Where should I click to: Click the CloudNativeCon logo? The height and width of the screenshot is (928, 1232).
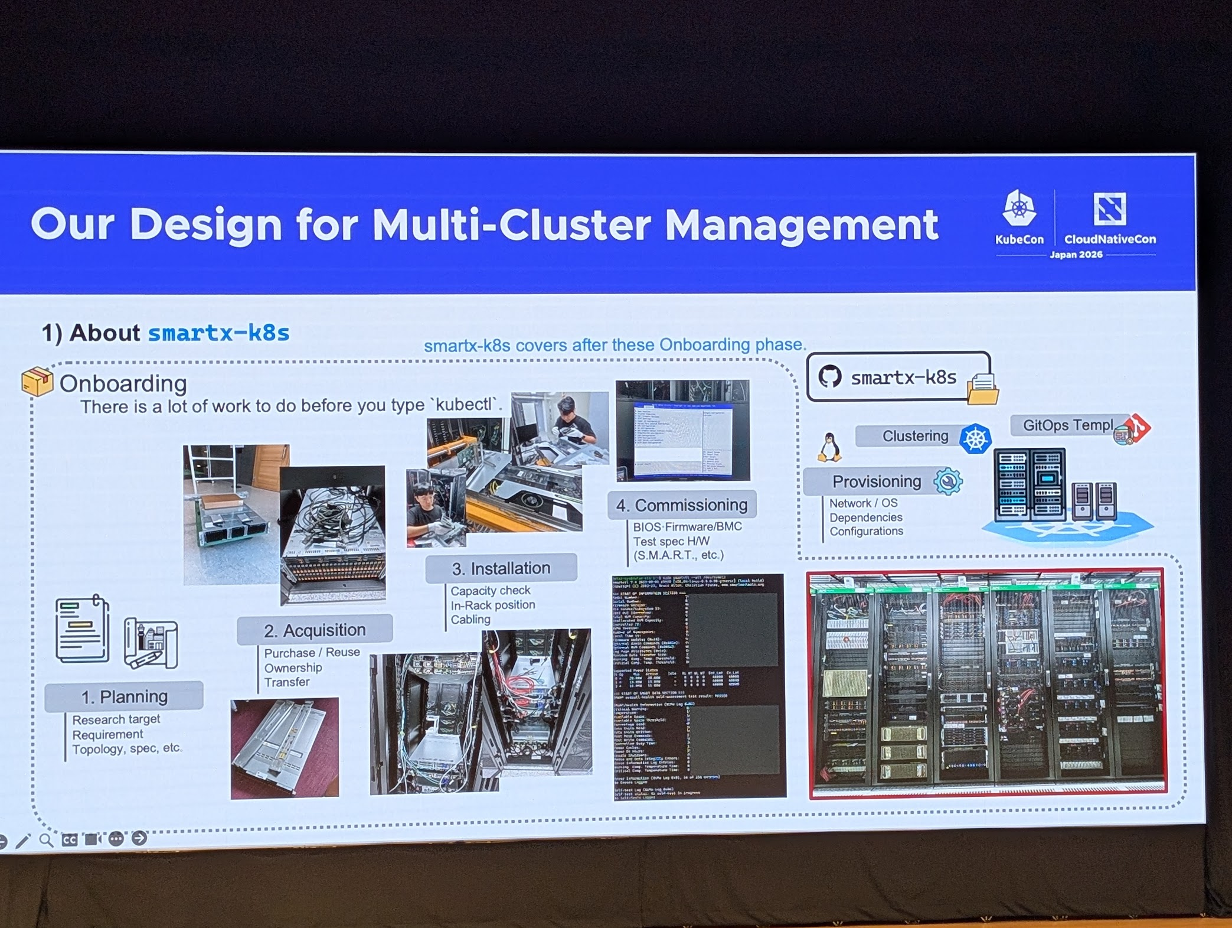[x=1110, y=219]
